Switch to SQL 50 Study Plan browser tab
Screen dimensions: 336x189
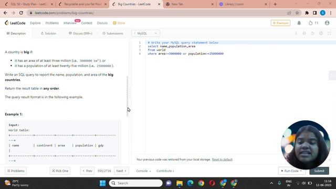29,4
